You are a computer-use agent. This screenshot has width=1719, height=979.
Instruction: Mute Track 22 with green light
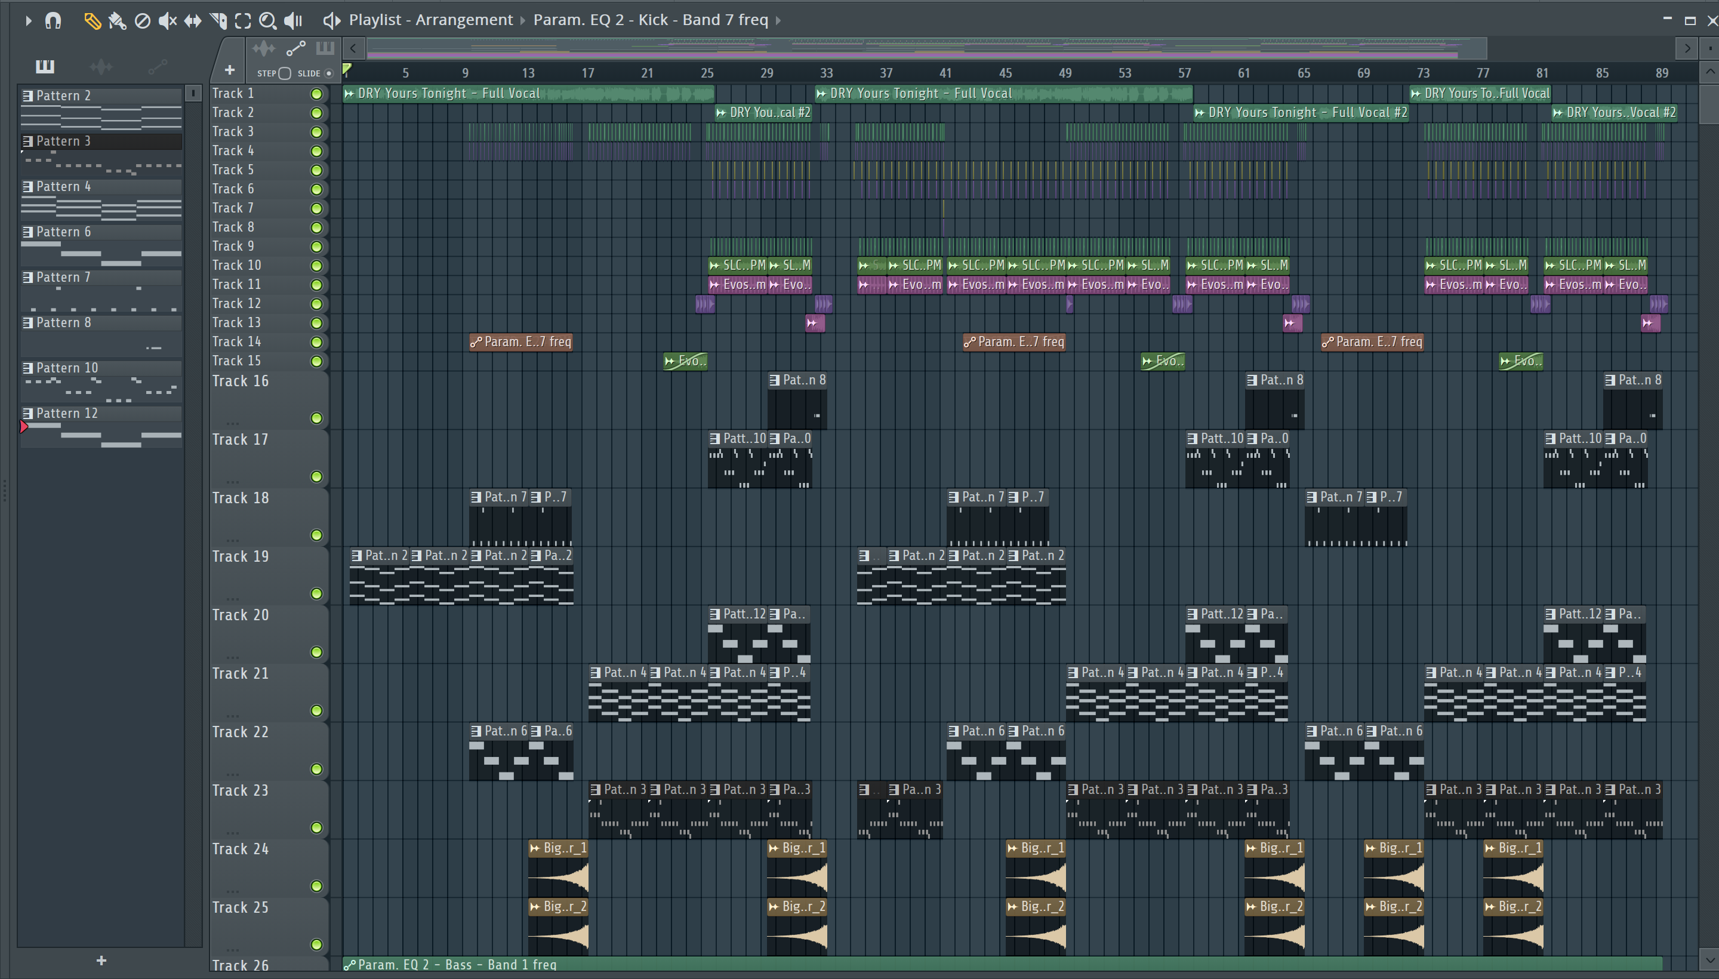pos(316,769)
